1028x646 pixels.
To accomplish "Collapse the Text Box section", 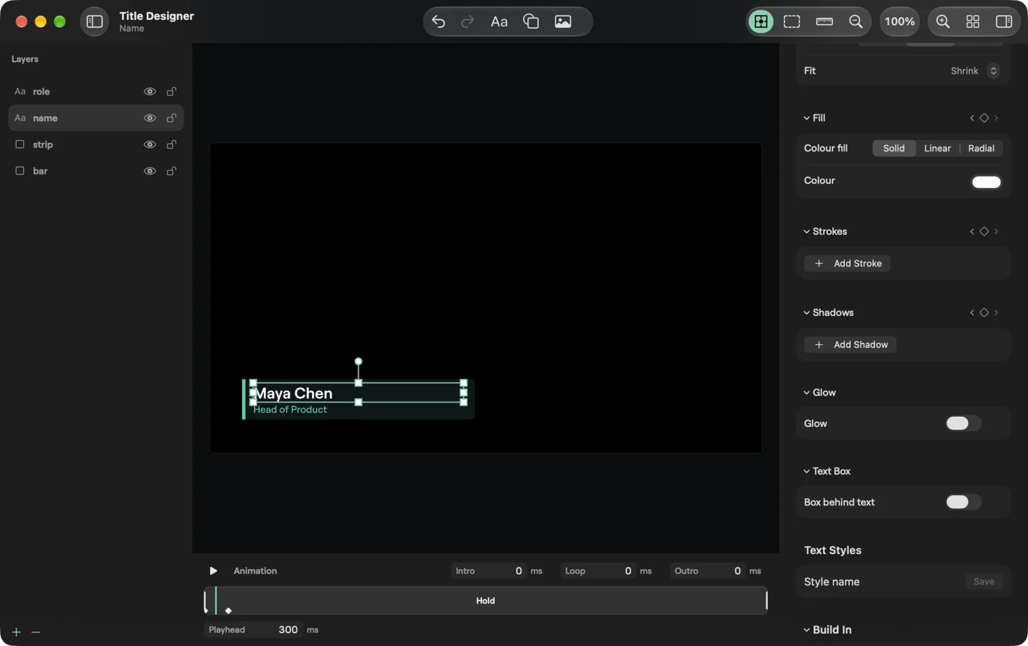I will pos(807,471).
